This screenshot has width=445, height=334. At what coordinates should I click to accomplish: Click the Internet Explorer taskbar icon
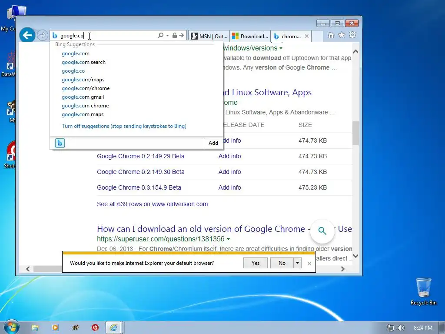click(114, 328)
